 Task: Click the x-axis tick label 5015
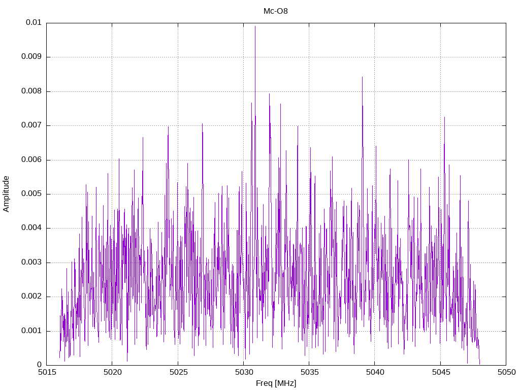pos(46,372)
